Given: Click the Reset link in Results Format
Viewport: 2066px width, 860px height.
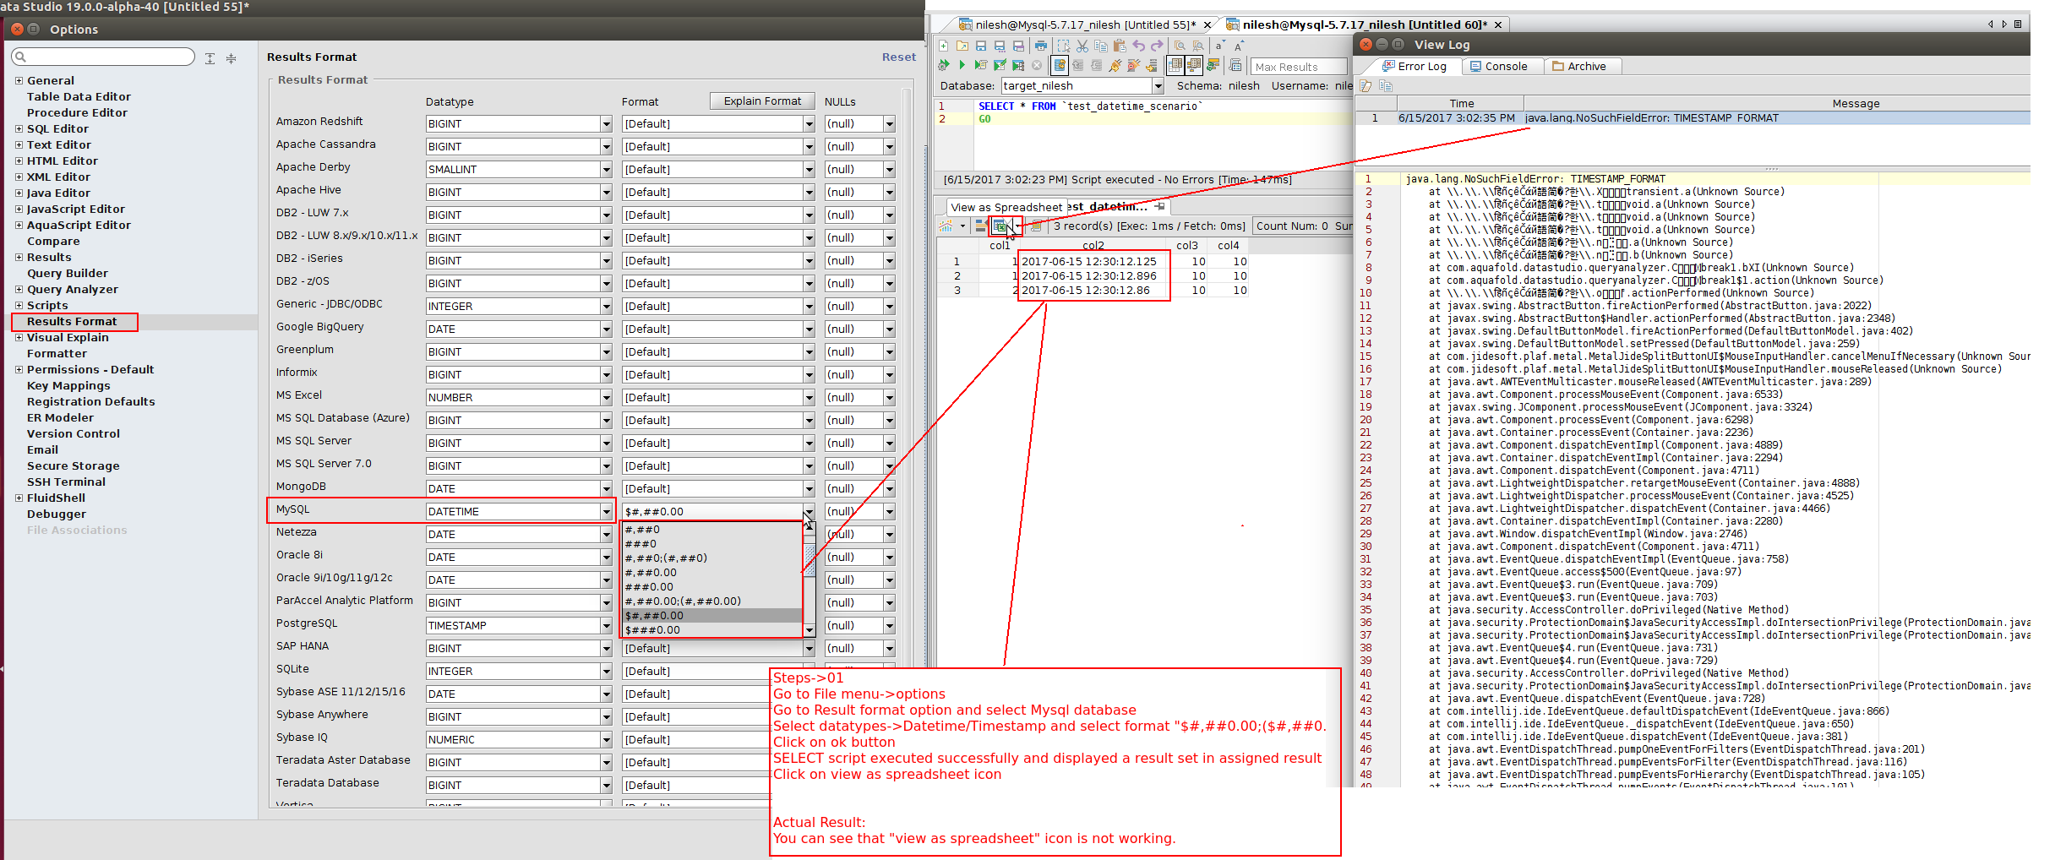Looking at the screenshot, I should (x=899, y=57).
